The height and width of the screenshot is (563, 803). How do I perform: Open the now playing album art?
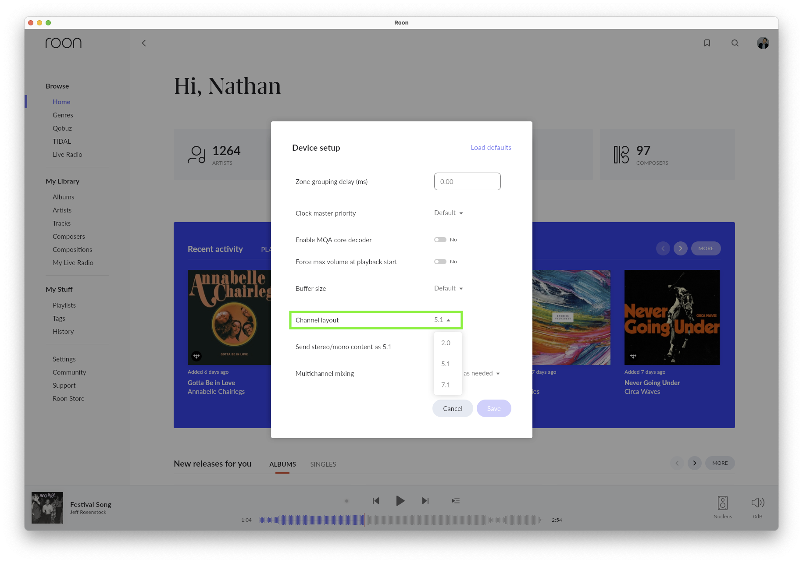(x=47, y=508)
